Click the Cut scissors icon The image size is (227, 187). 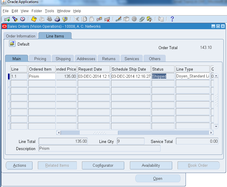[x=76, y=19]
